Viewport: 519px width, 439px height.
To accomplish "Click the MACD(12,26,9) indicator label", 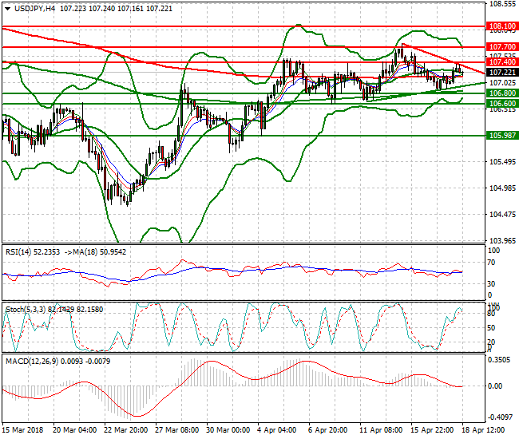I will (x=58, y=362).
